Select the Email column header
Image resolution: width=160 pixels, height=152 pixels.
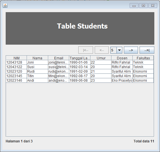59,58
